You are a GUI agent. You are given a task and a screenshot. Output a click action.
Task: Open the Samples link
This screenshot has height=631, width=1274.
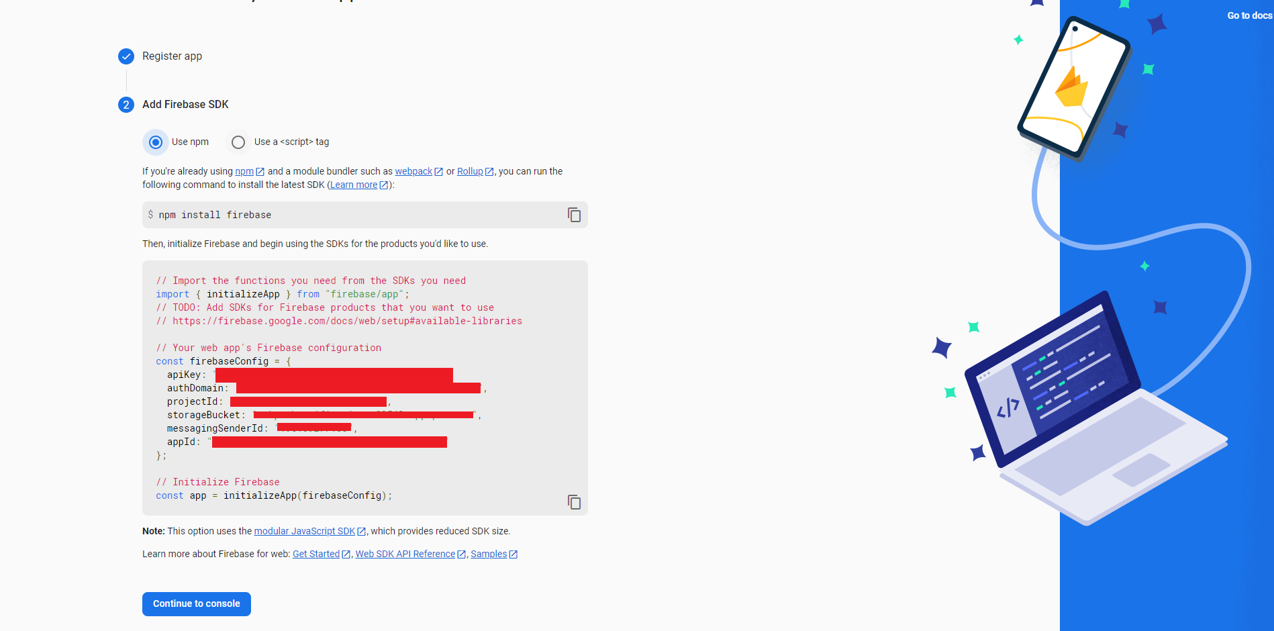493,554
